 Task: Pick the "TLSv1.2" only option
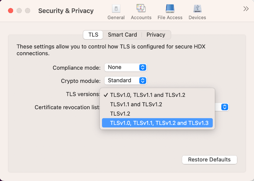[120, 114]
